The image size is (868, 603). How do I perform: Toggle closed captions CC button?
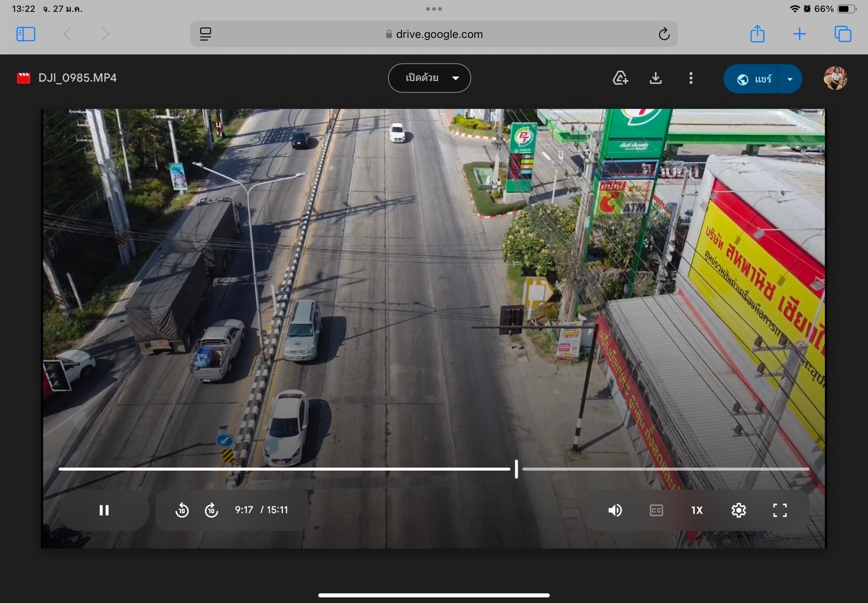pos(656,510)
